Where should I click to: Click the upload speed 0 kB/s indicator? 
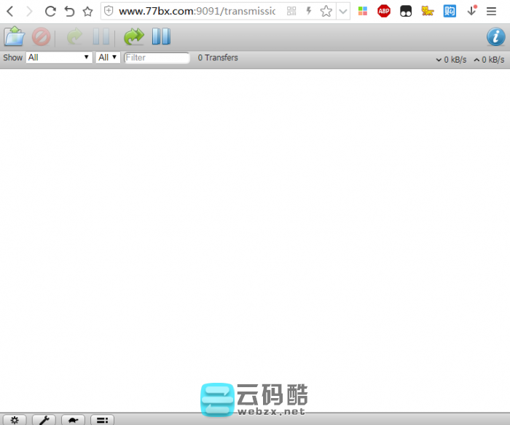(x=489, y=60)
